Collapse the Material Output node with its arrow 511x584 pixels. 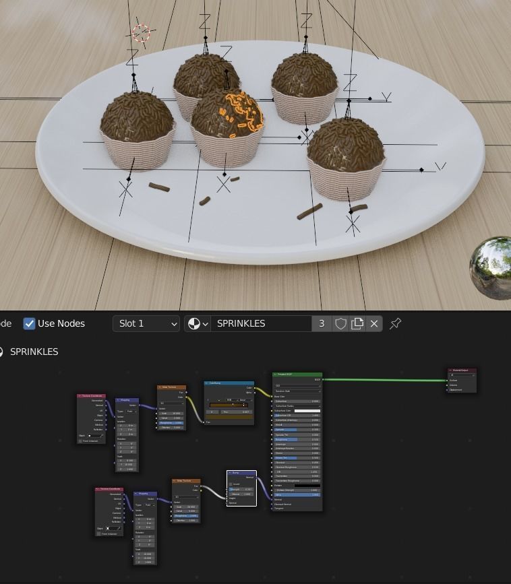pos(450,370)
